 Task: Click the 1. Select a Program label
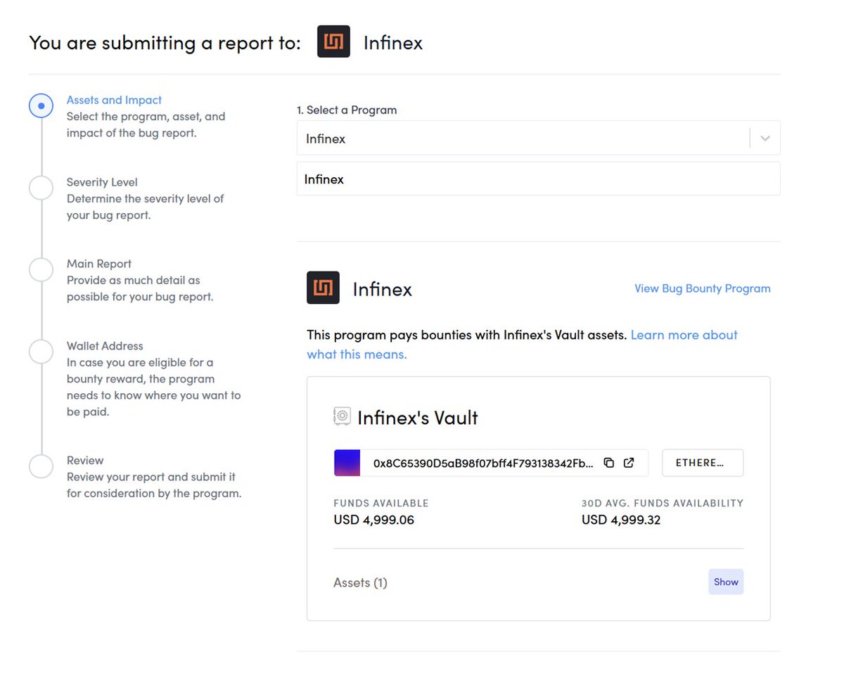(x=347, y=110)
